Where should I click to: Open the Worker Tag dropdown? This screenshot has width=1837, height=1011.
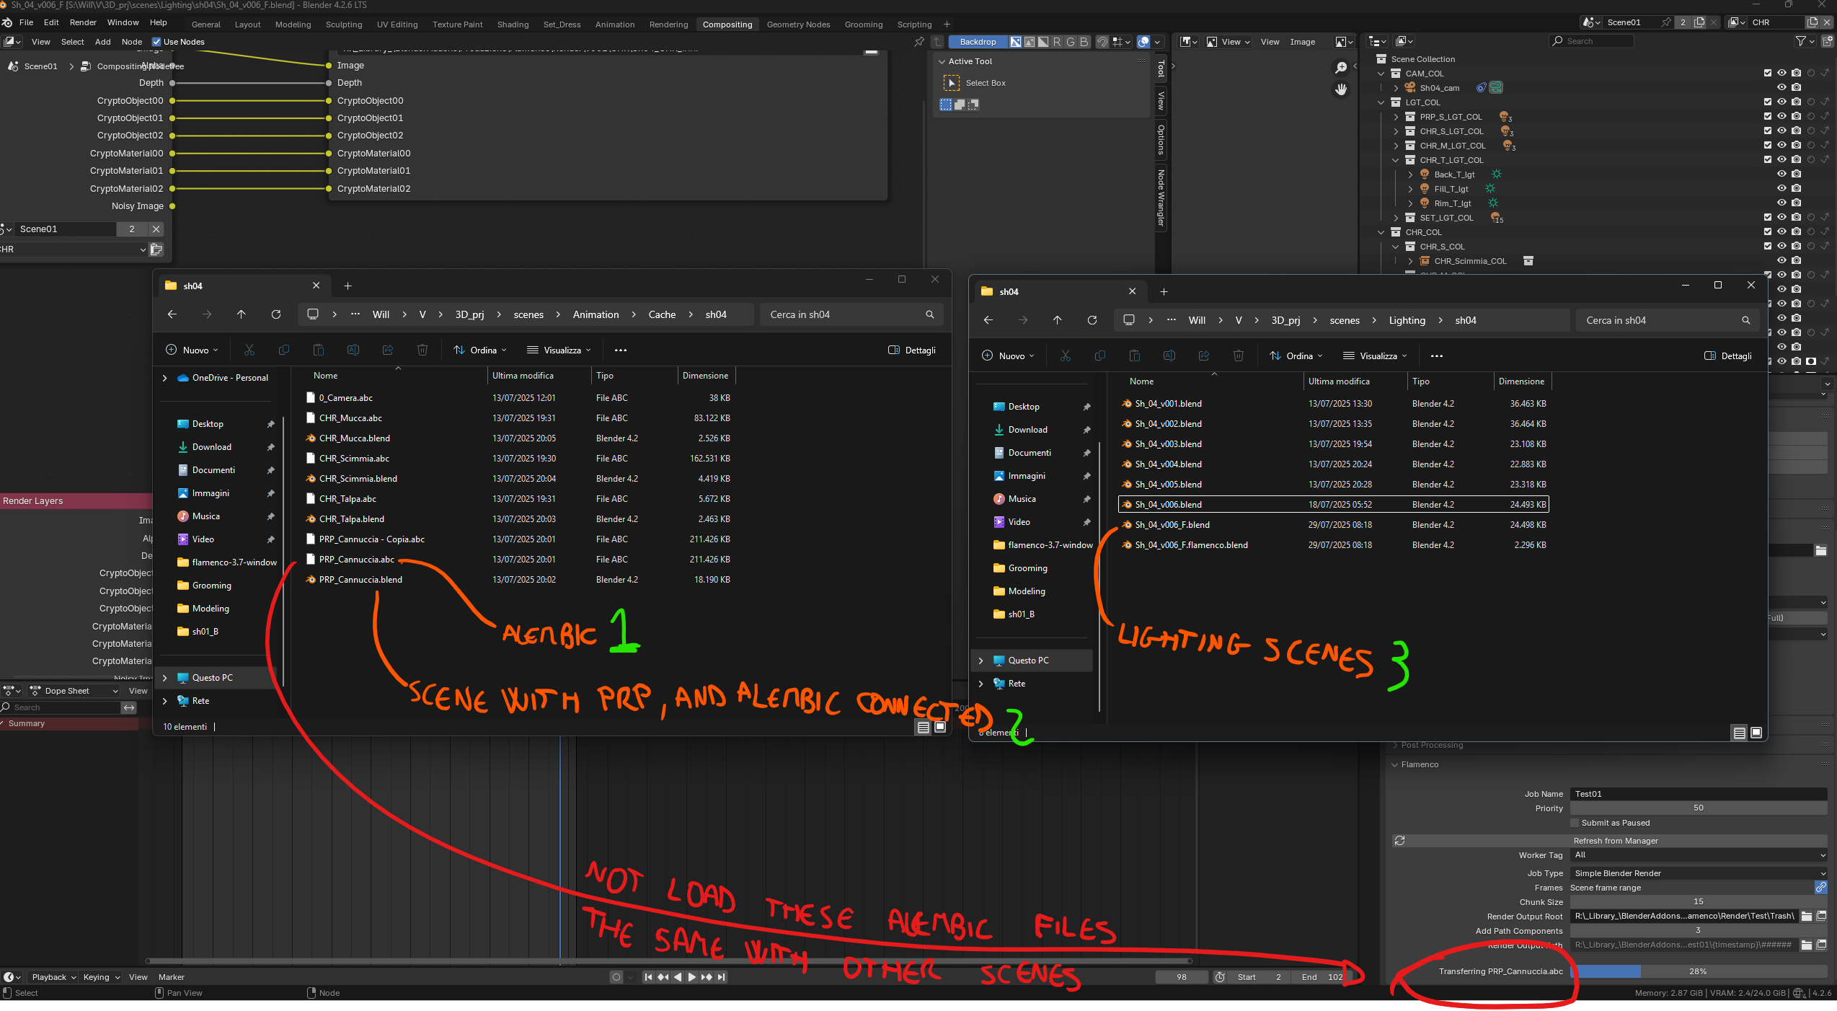[x=1699, y=855]
